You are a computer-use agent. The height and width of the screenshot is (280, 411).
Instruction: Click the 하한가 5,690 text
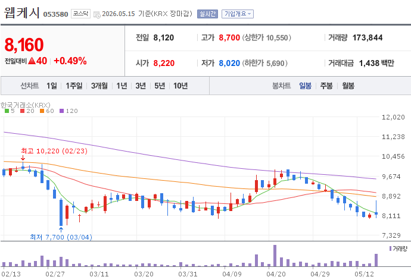click(x=264, y=63)
